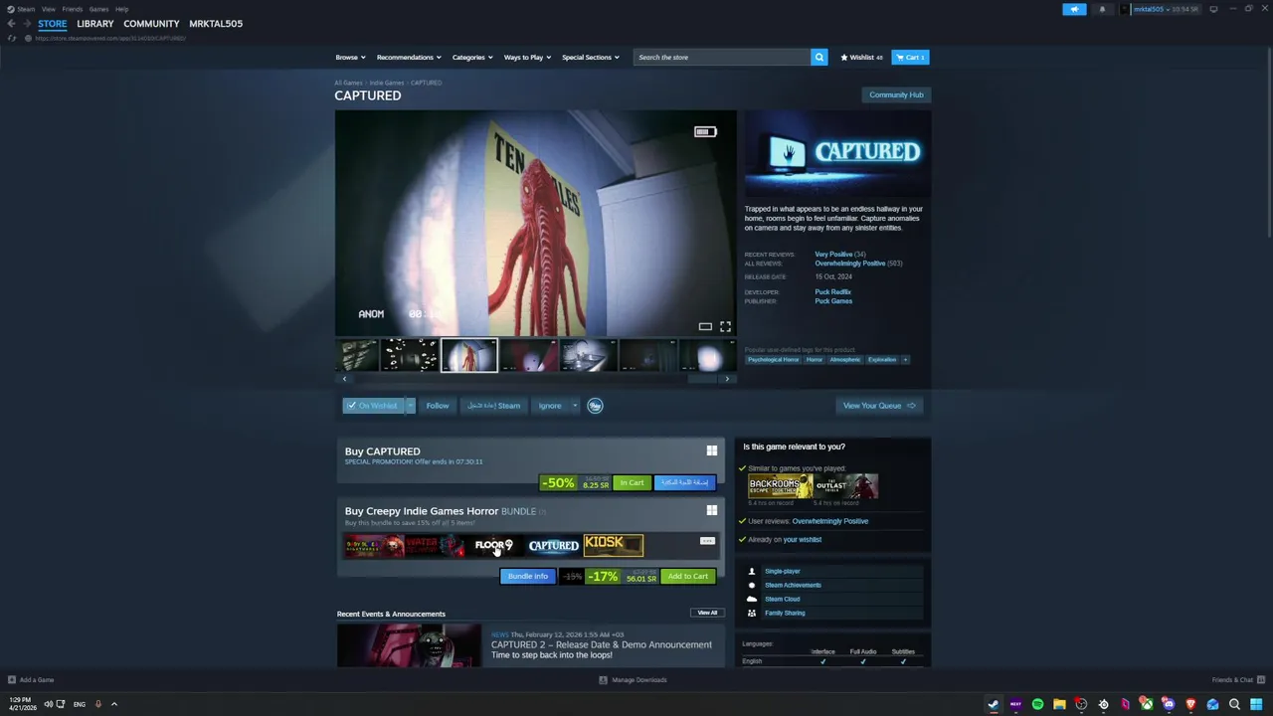The width and height of the screenshot is (1273, 716).
Task: Open the MRKTAL505 profile tab
Action: 216,23
